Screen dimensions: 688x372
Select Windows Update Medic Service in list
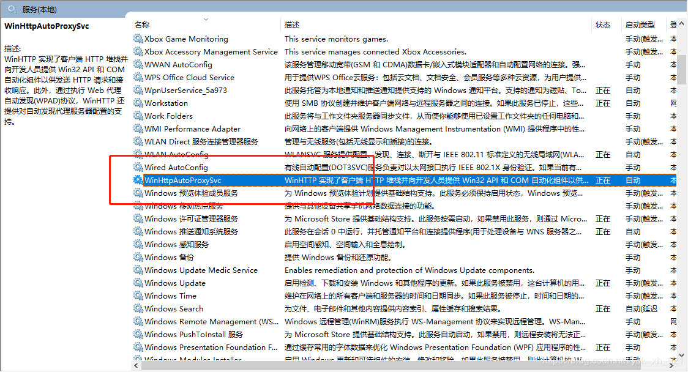click(201, 270)
